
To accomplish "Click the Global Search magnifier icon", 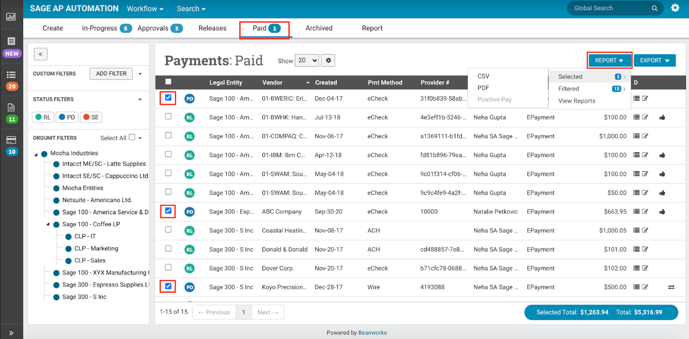I will [654, 8].
